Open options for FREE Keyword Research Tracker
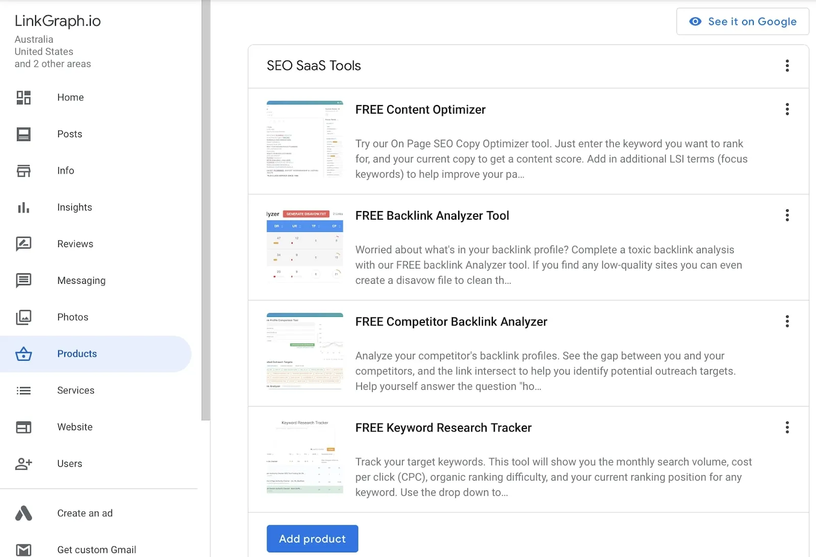The image size is (816, 557). coord(787,428)
